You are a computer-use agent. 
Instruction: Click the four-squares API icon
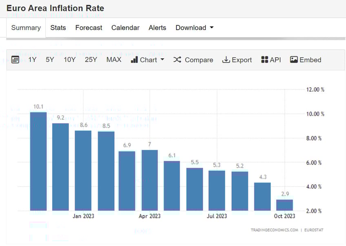click(x=264, y=60)
